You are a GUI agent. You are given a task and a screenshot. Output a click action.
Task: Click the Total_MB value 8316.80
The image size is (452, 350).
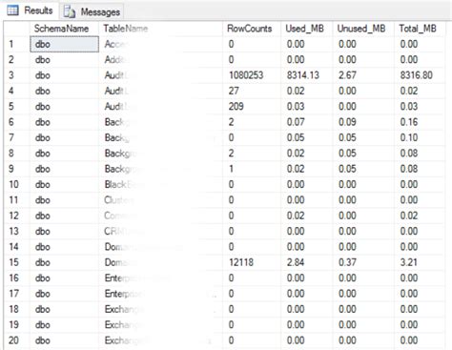click(x=416, y=75)
